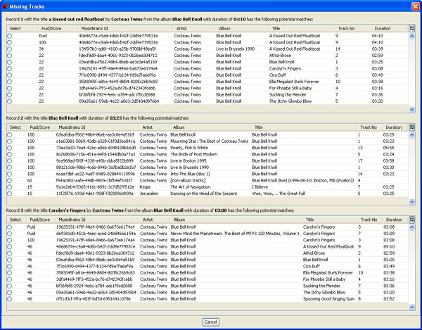422x330 pixels.
Task: Click 'The Bride of Post Modern' album
Action: pyautogui.click(x=194, y=154)
